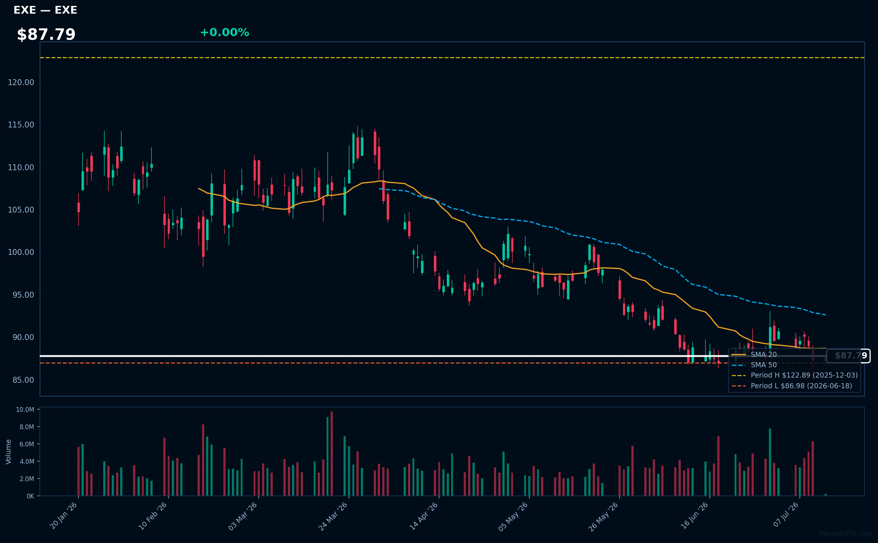Screen dimensions: 878x543
Task: Open the MarketsFN.com watermark link
Action: pyautogui.click(x=846, y=534)
